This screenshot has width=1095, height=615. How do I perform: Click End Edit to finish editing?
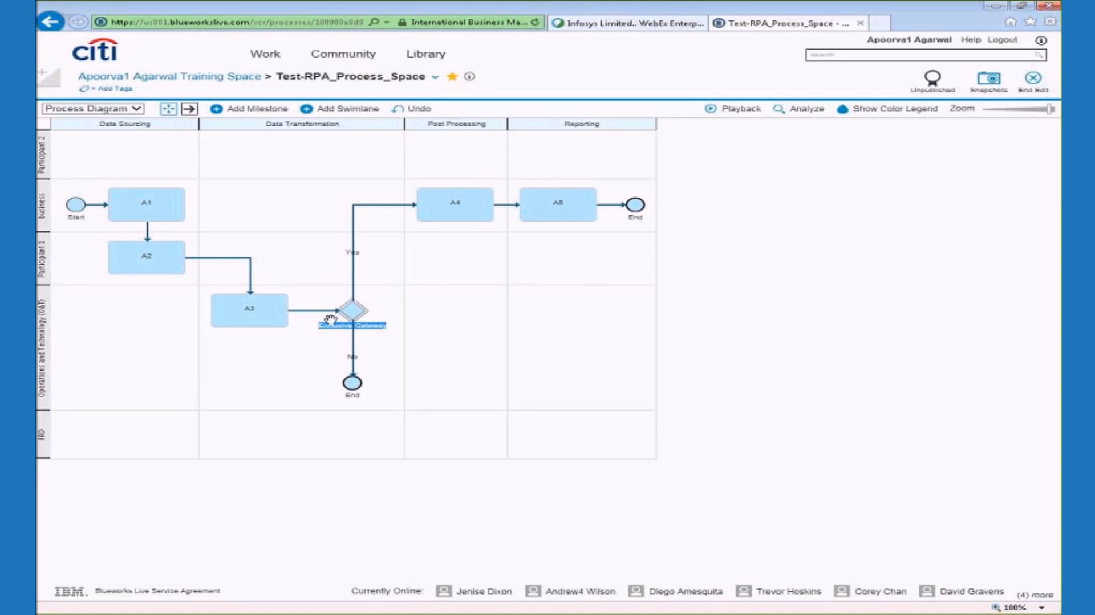pyautogui.click(x=1032, y=80)
